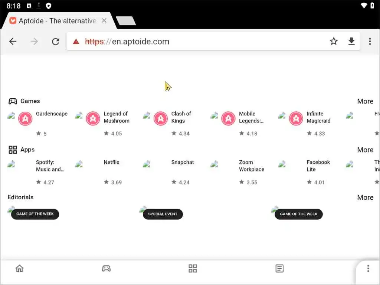Tap the Wi-Fi indicator in the status bar

coord(364,5)
